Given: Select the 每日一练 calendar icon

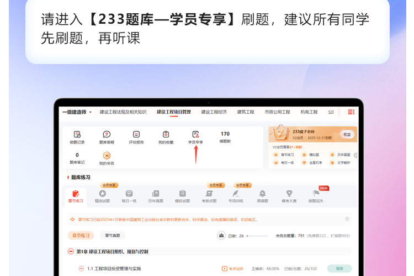Looking at the screenshot, I should coord(129,194).
